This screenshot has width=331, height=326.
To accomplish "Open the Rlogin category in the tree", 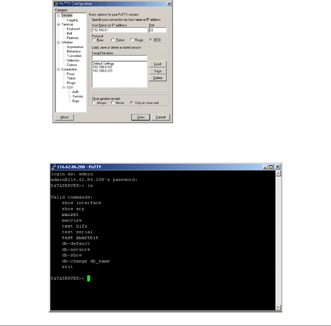I will (71, 83).
